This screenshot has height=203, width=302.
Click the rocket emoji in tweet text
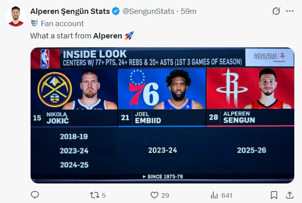tap(129, 36)
